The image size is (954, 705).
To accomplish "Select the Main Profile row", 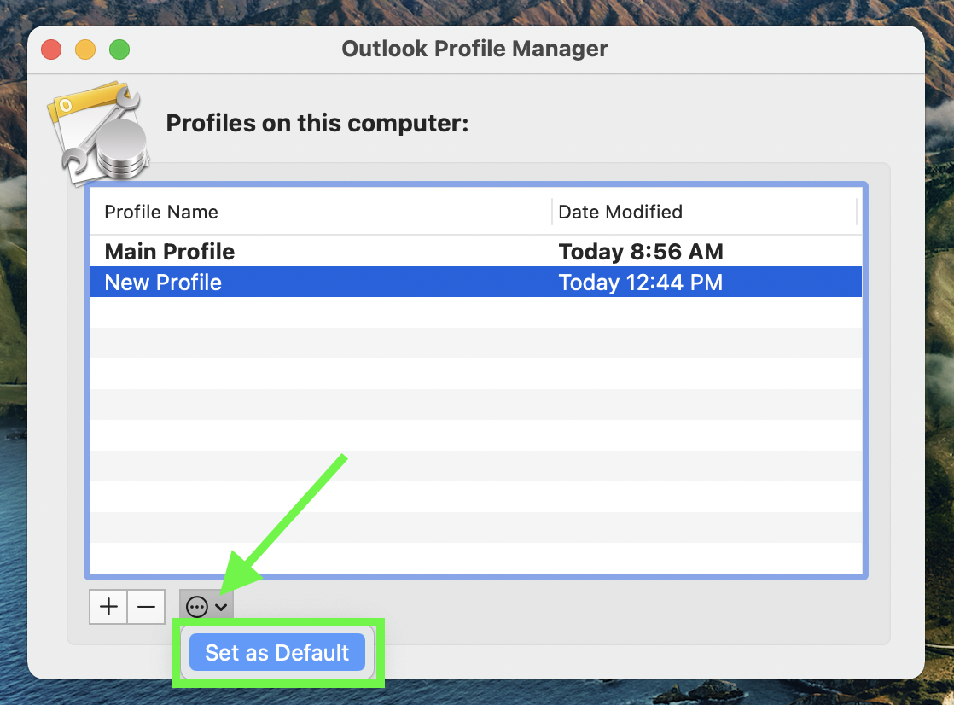I will 168,251.
